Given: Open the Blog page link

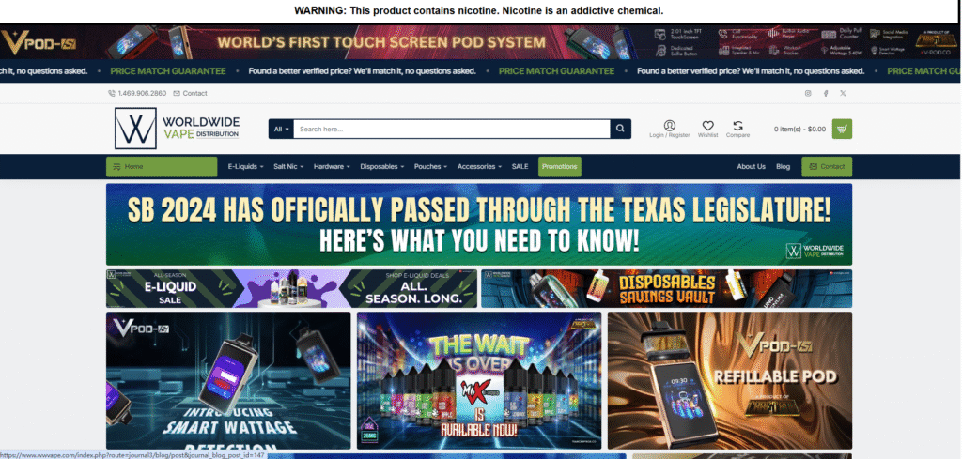Looking at the screenshot, I should (x=783, y=167).
